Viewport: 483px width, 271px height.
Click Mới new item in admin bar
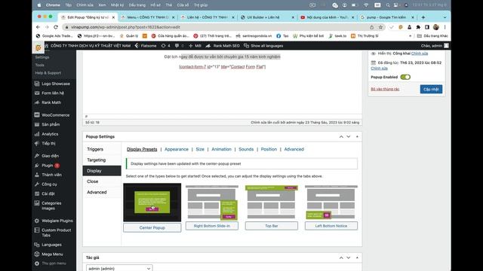195,46
